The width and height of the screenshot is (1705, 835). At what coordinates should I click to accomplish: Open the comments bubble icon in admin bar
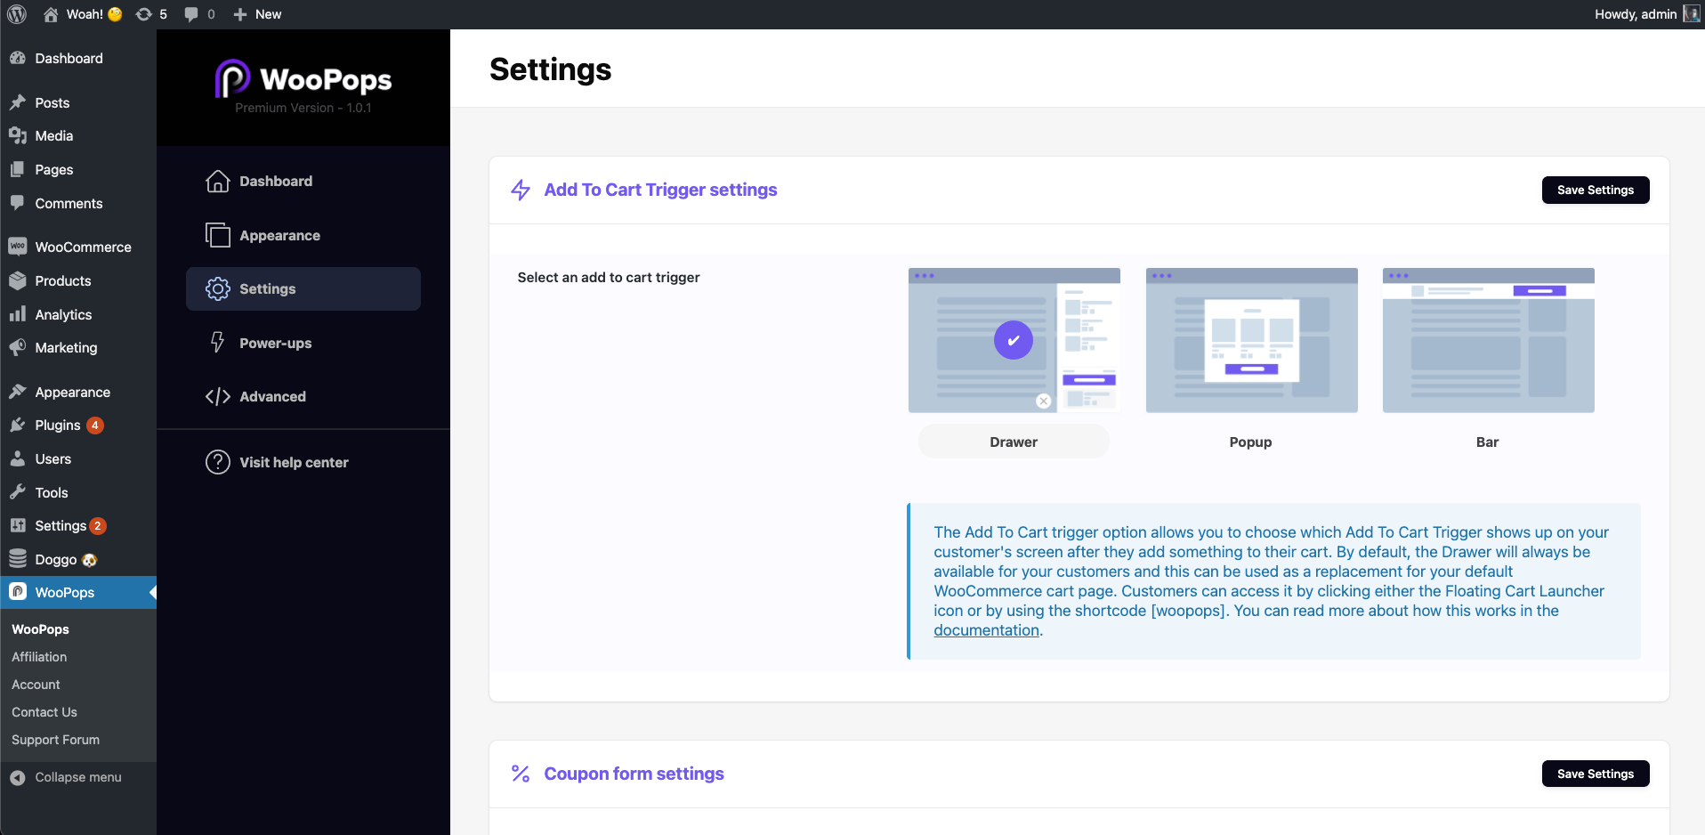191,14
